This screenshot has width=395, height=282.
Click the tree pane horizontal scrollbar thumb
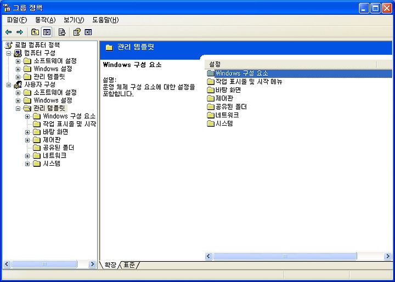pyautogui.click(x=44, y=264)
